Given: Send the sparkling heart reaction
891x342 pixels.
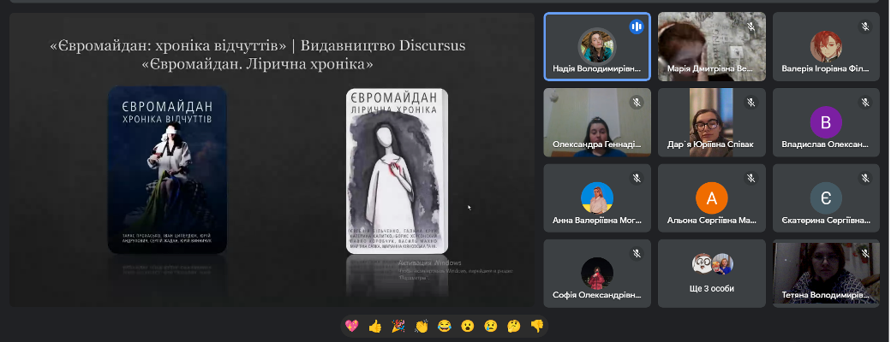Looking at the screenshot, I should click(x=352, y=326).
